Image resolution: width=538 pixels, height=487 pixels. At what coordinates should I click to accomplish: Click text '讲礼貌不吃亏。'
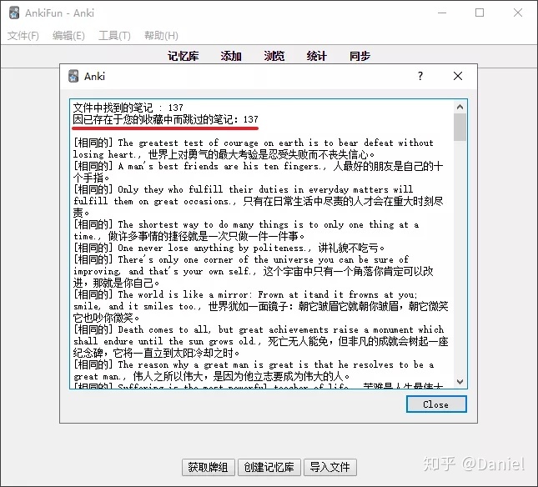[351, 248]
